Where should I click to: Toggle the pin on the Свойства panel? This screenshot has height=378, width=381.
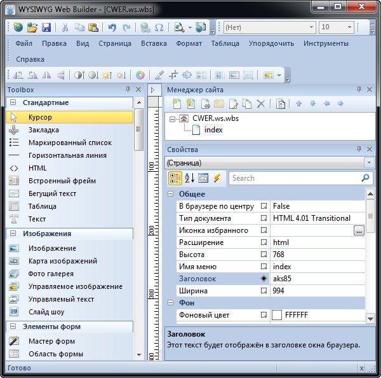(359, 149)
